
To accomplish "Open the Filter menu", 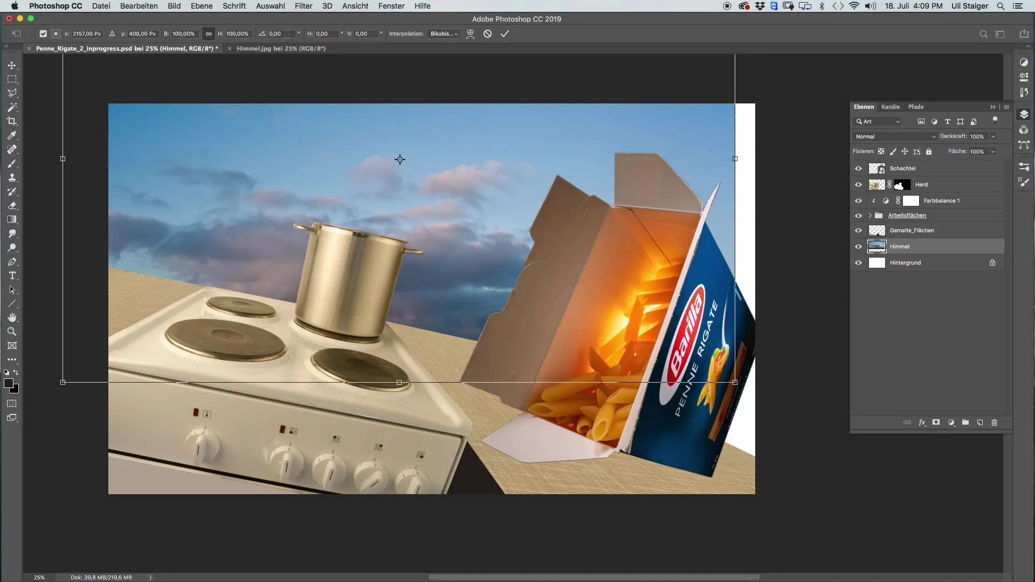I will coord(303,6).
